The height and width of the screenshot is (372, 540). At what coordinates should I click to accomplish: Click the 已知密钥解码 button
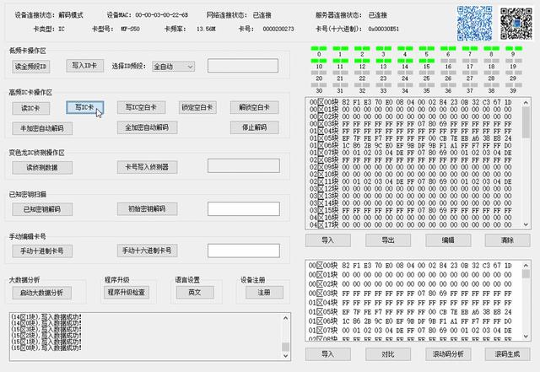(x=42, y=209)
